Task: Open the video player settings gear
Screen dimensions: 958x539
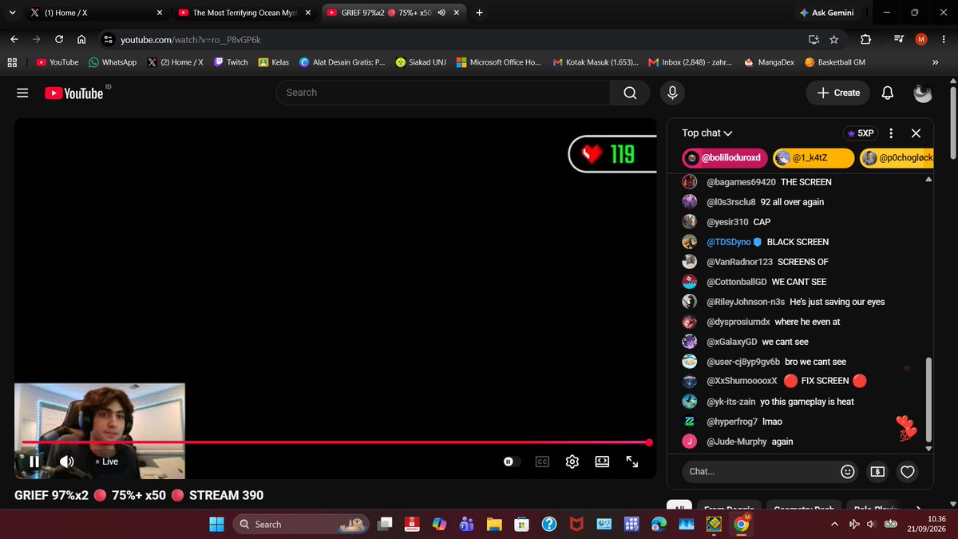Action: 572,461
